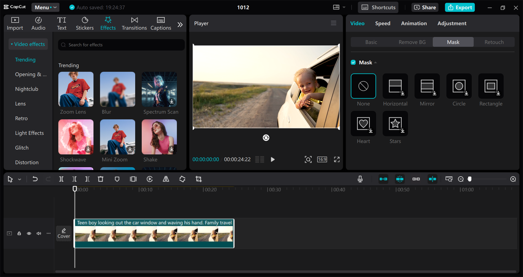Click the Rotate icon in timeline toolbar
Image resolution: width=523 pixels, height=277 pixels.
182,179
